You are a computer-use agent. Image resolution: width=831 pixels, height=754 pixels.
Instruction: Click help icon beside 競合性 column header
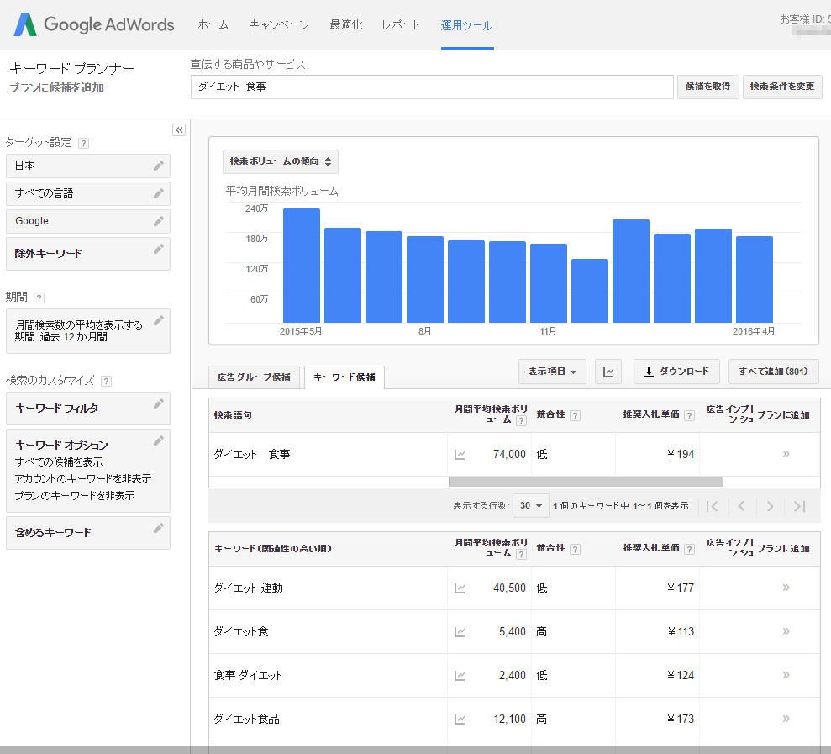pos(575,415)
